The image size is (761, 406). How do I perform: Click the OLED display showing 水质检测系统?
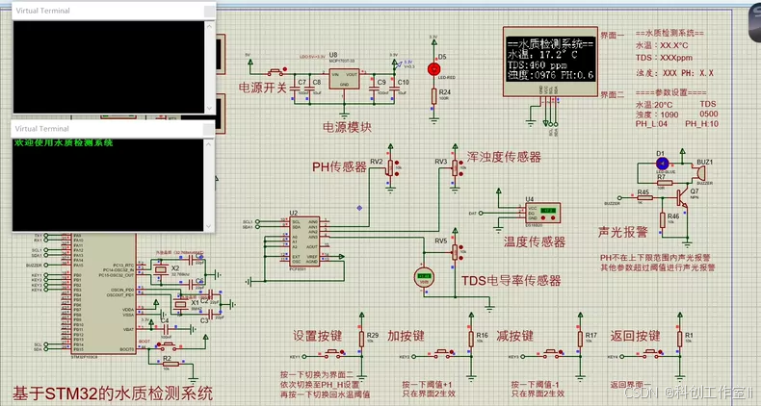550,62
